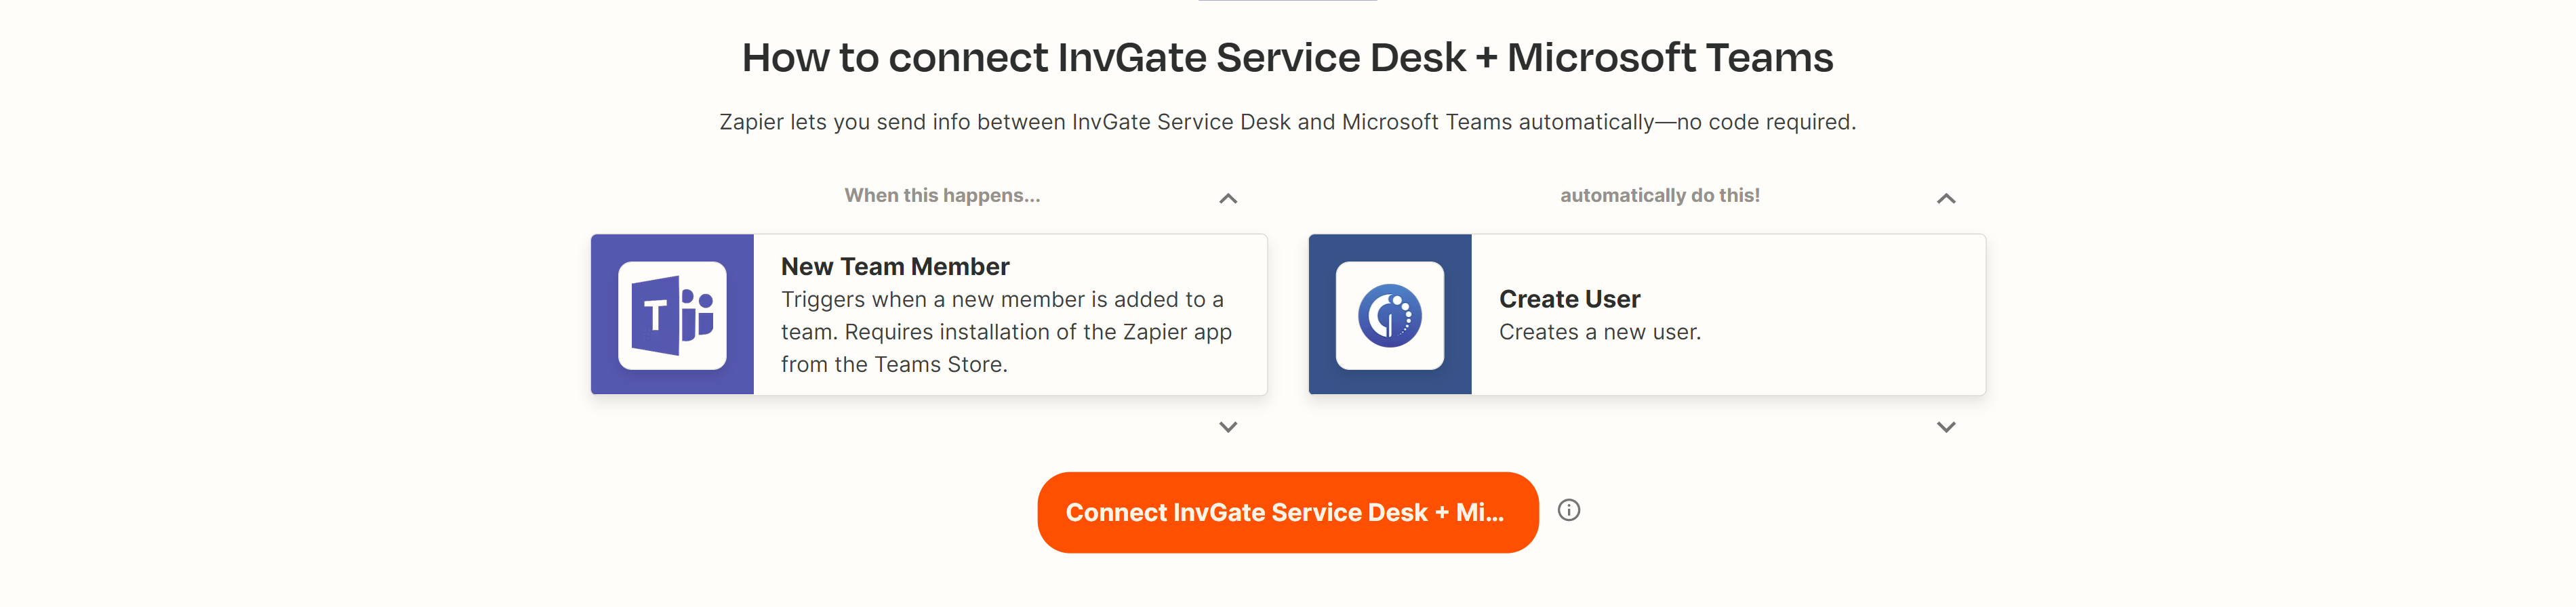This screenshot has width=2576, height=607.
Task: Click Connect InvGate Service Desk + Mi... button
Action: click(1287, 512)
